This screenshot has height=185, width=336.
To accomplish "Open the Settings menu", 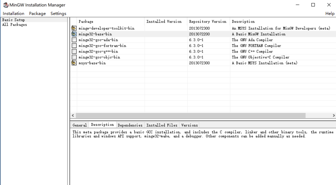I will pyautogui.click(x=58, y=13).
